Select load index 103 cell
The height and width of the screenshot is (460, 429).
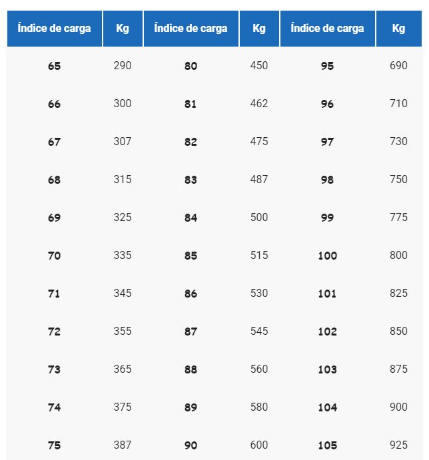(x=327, y=369)
